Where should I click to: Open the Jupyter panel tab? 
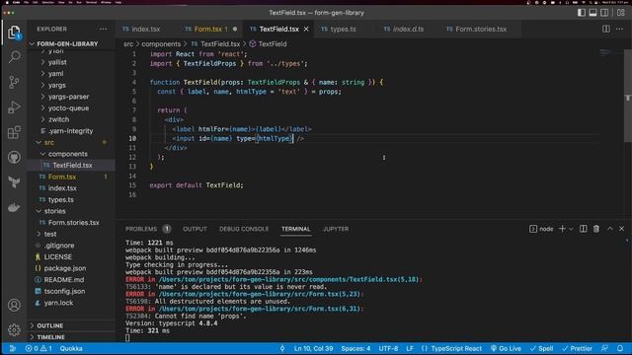[x=336, y=229]
